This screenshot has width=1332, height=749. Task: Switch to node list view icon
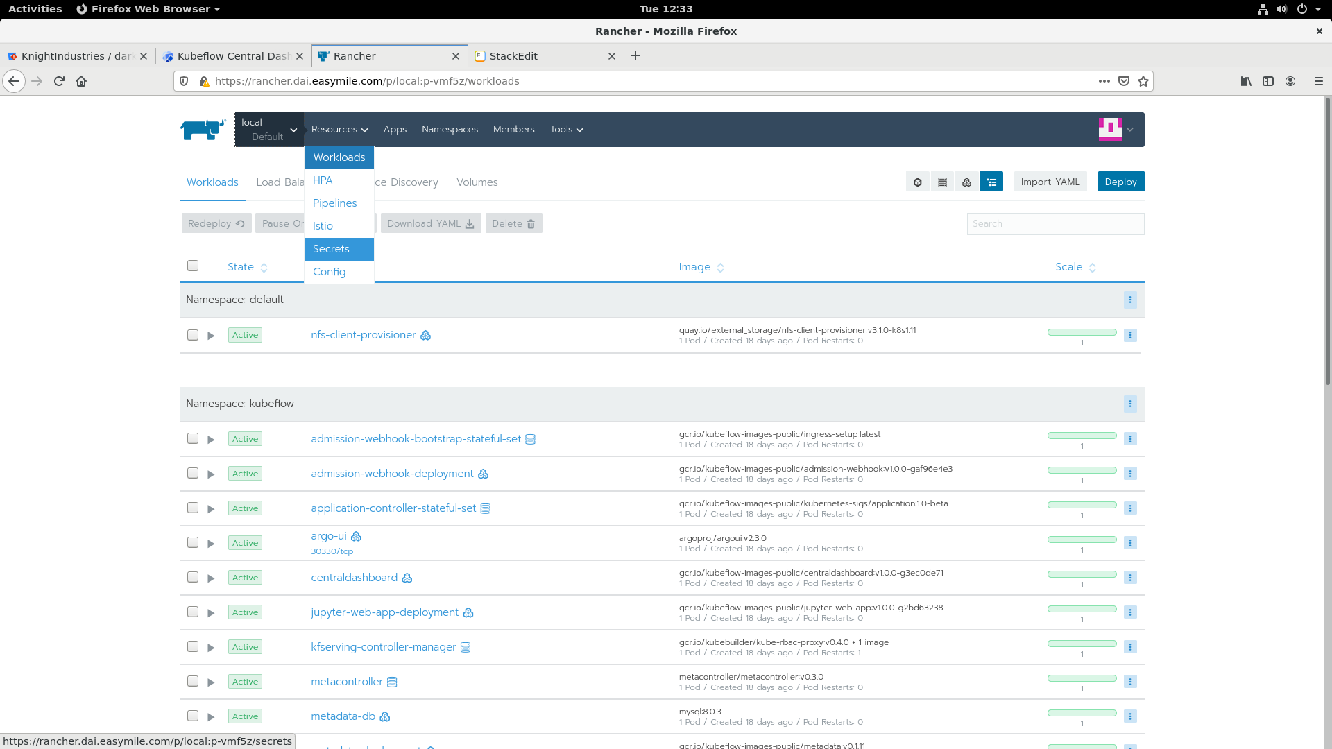point(942,182)
